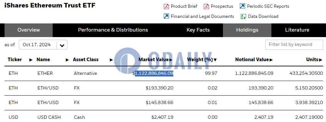Open Performance & Distributions tab
This screenshot has width=326, height=122.
click(113, 30)
